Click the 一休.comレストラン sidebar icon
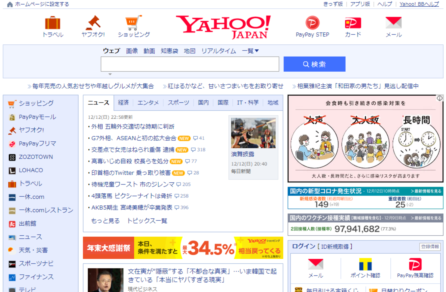Viewport: 446px width, 292px height. (12, 211)
